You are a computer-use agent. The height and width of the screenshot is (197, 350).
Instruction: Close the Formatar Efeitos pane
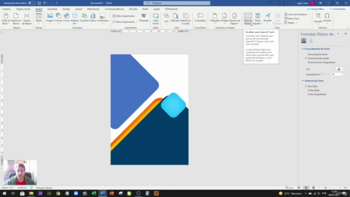tap(346, 34)
